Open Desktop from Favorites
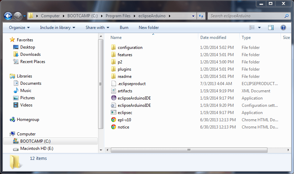The height and width of the screenshot is (174, 294). 28,47
